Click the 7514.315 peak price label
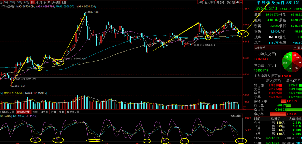This screenshot has height=144, width=302. tap(93, 13)
